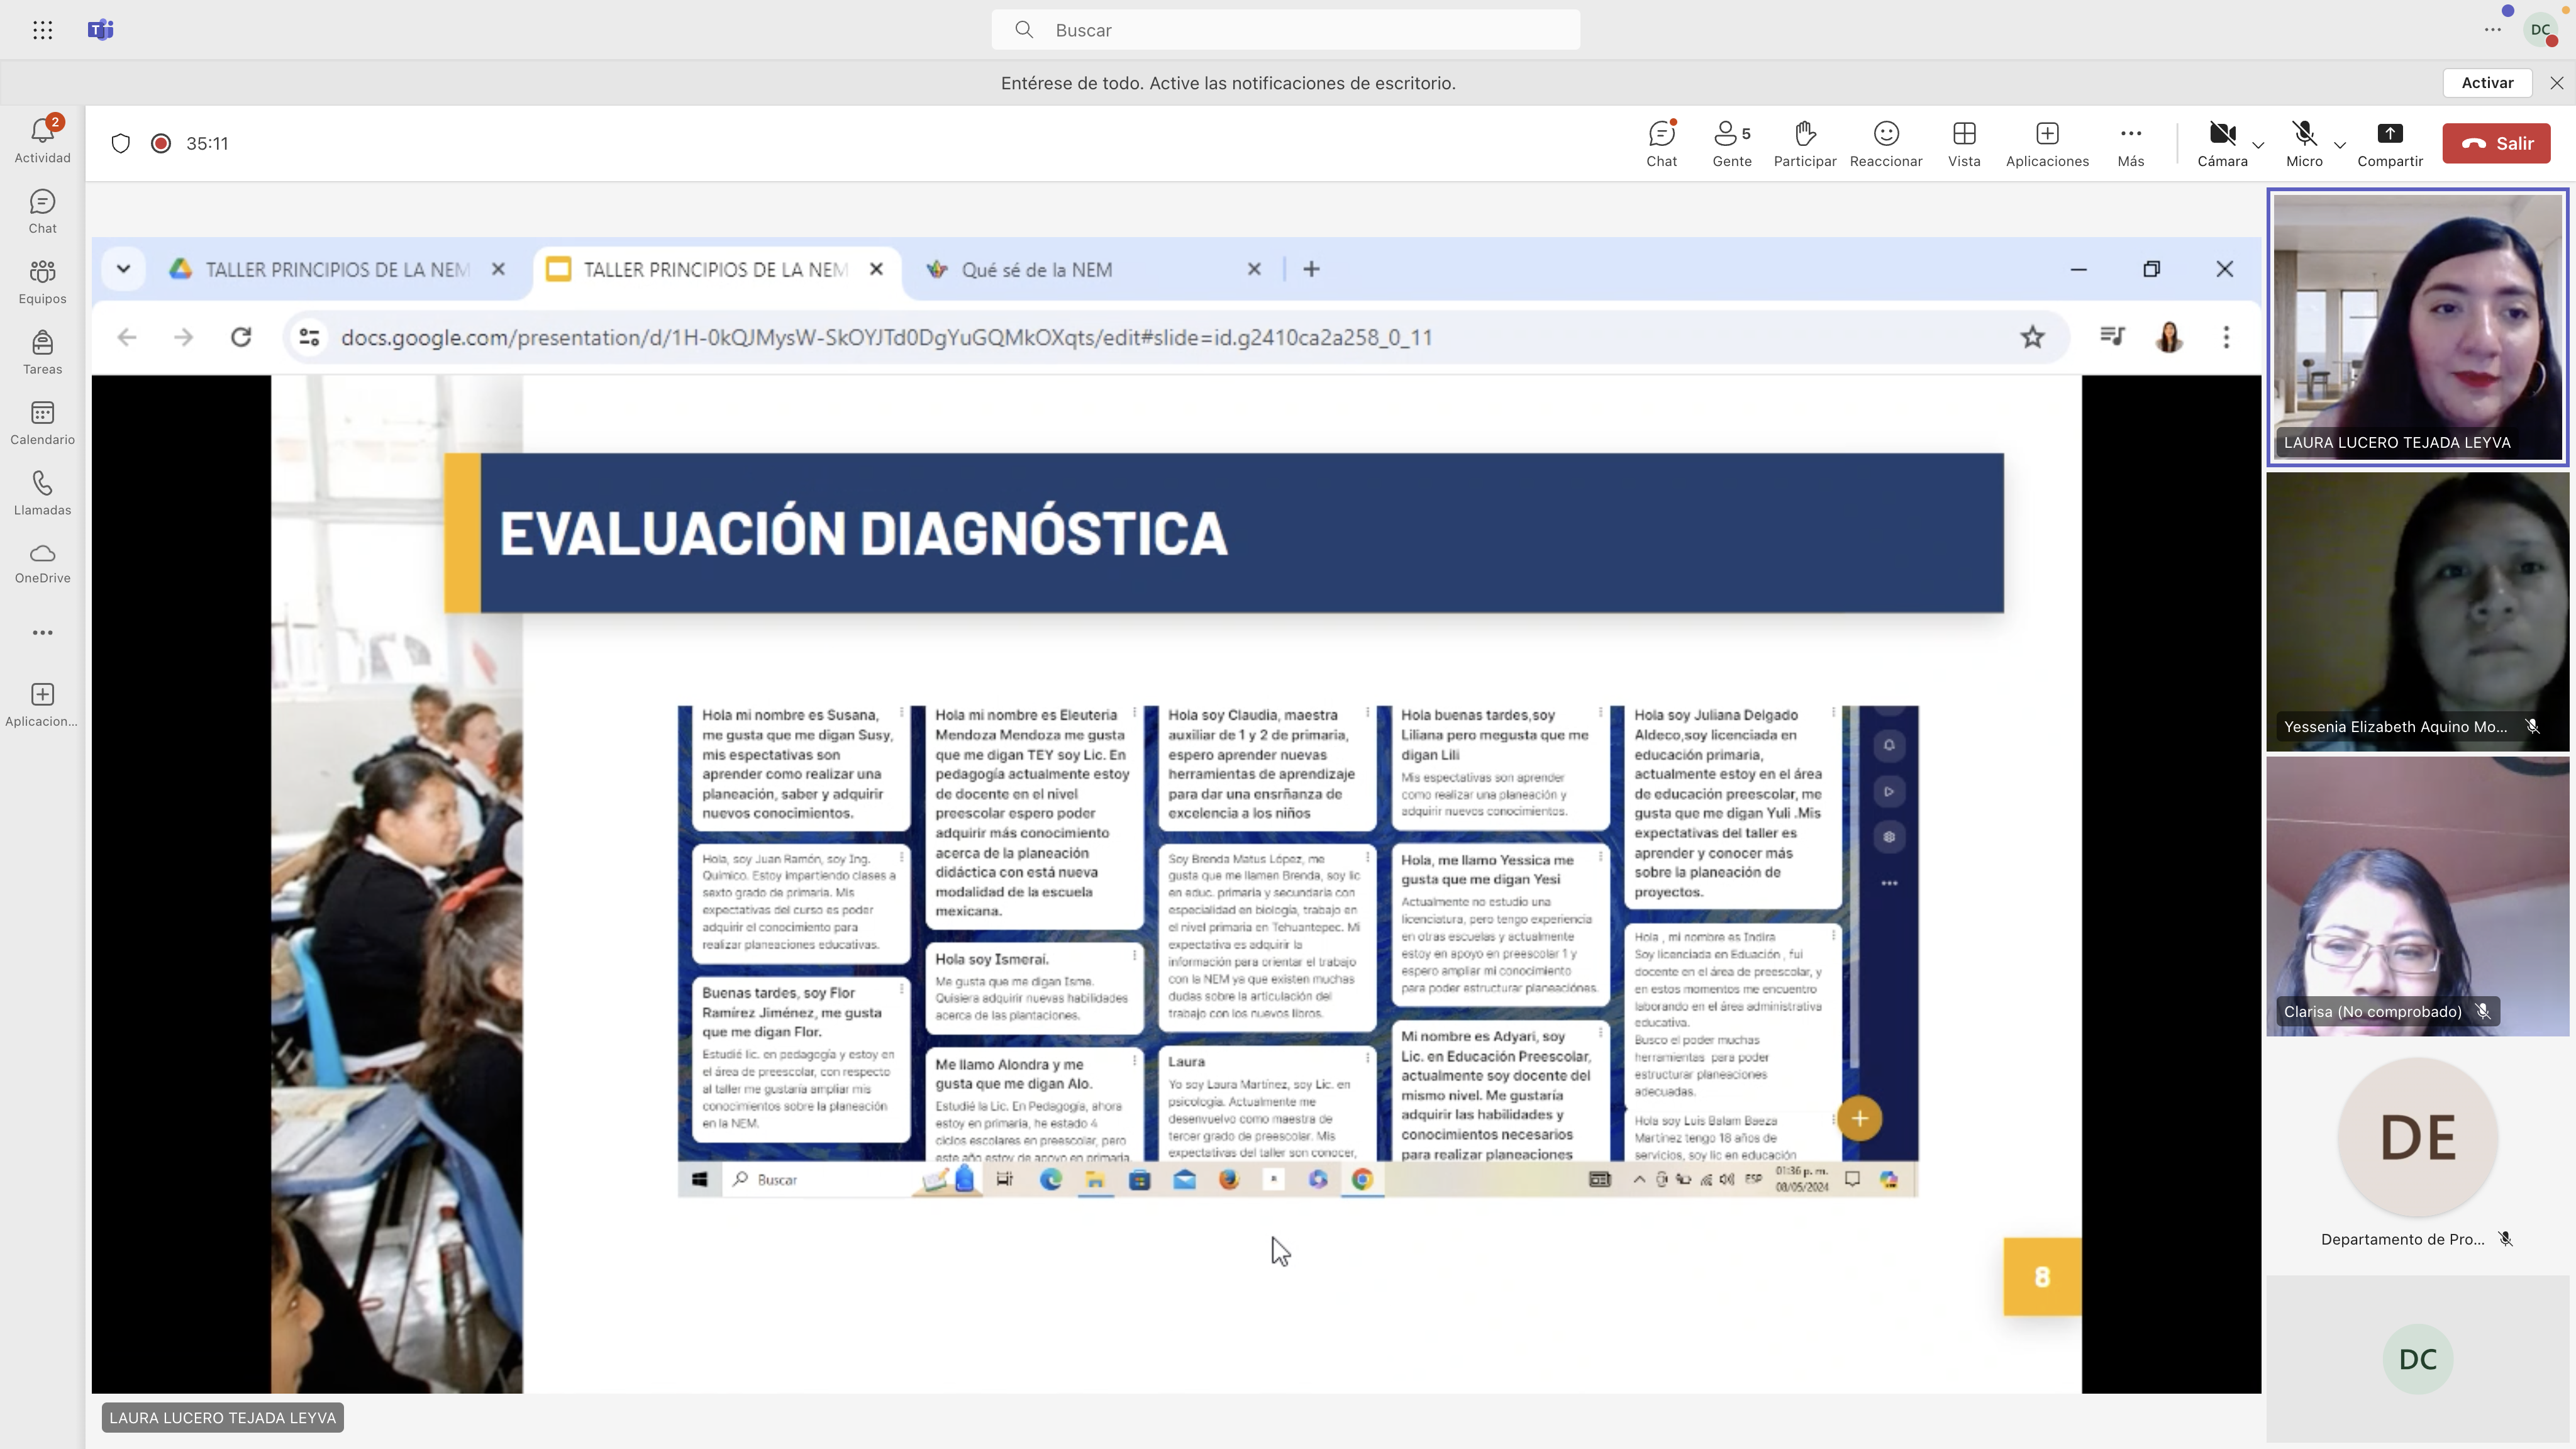Open the Chrome three-dot menu
The image size is (2576, 1449).
tap(2226, 337)
